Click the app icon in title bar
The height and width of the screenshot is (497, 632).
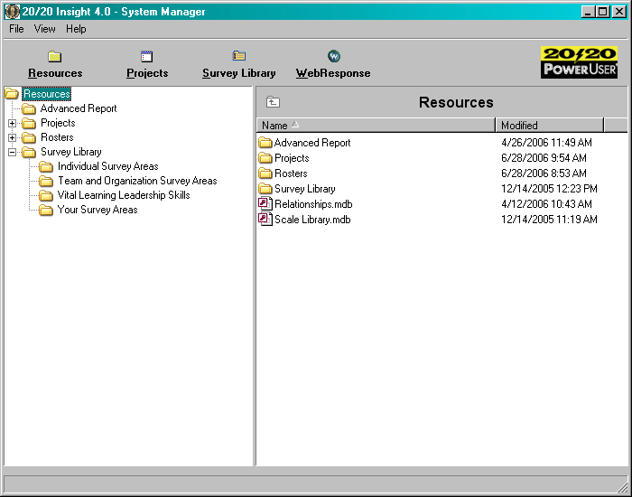[x=12, y=12]
